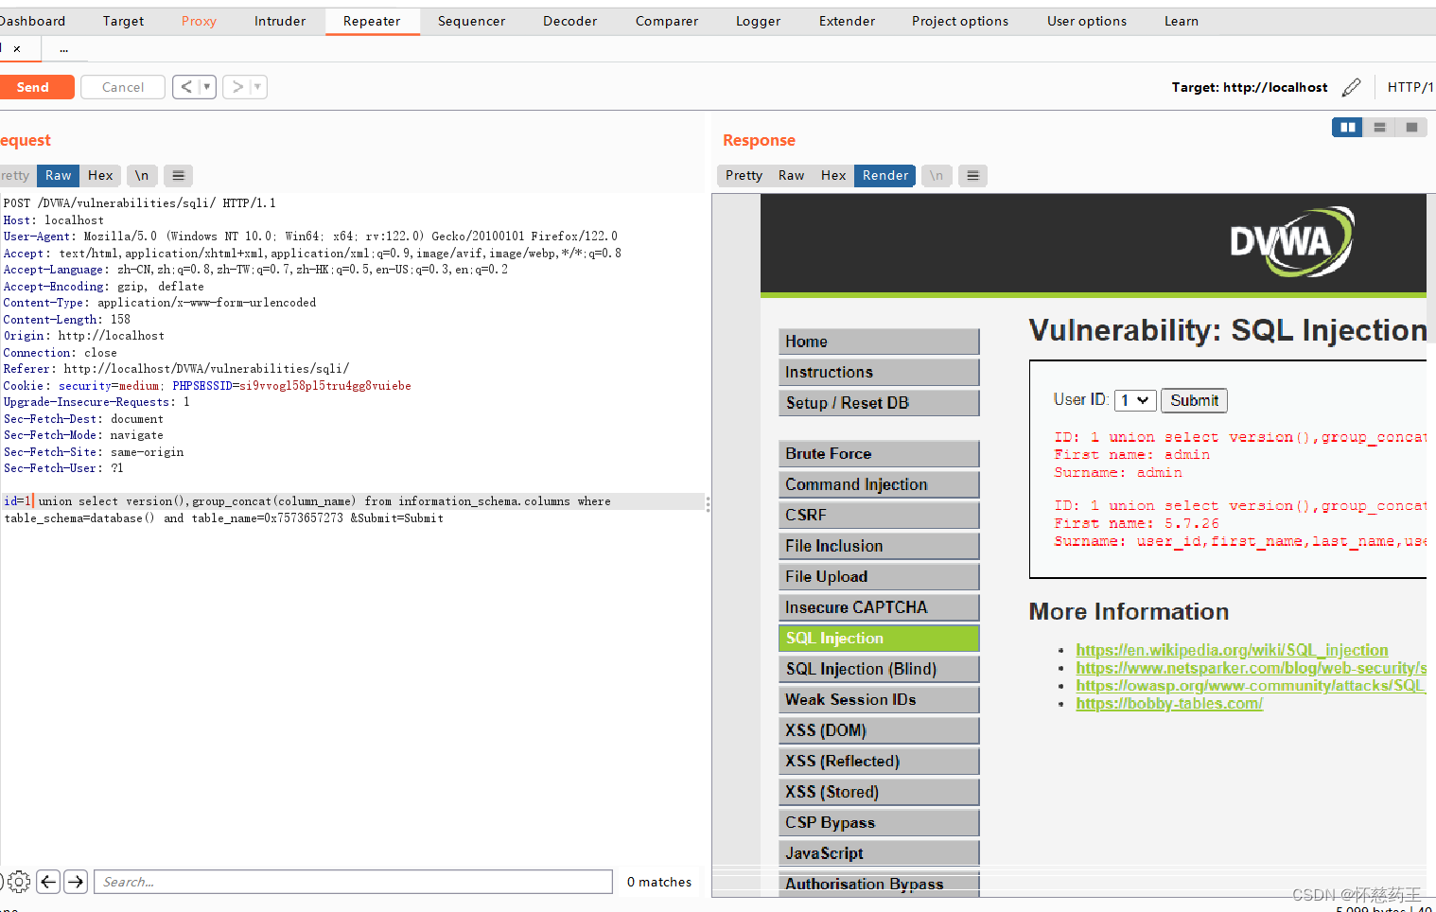Open Brute Force vulnerability page
1436x912 pixels.
(x=879, y=453)
